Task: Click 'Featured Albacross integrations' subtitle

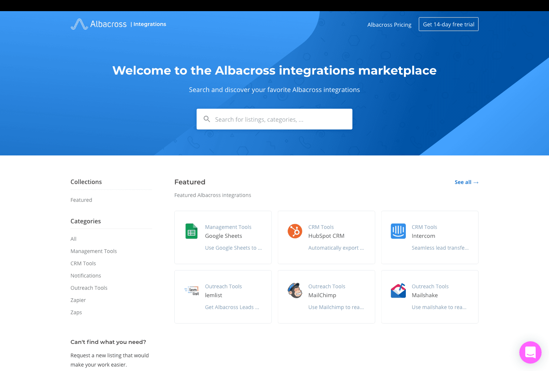Action: tap(213, 195)
